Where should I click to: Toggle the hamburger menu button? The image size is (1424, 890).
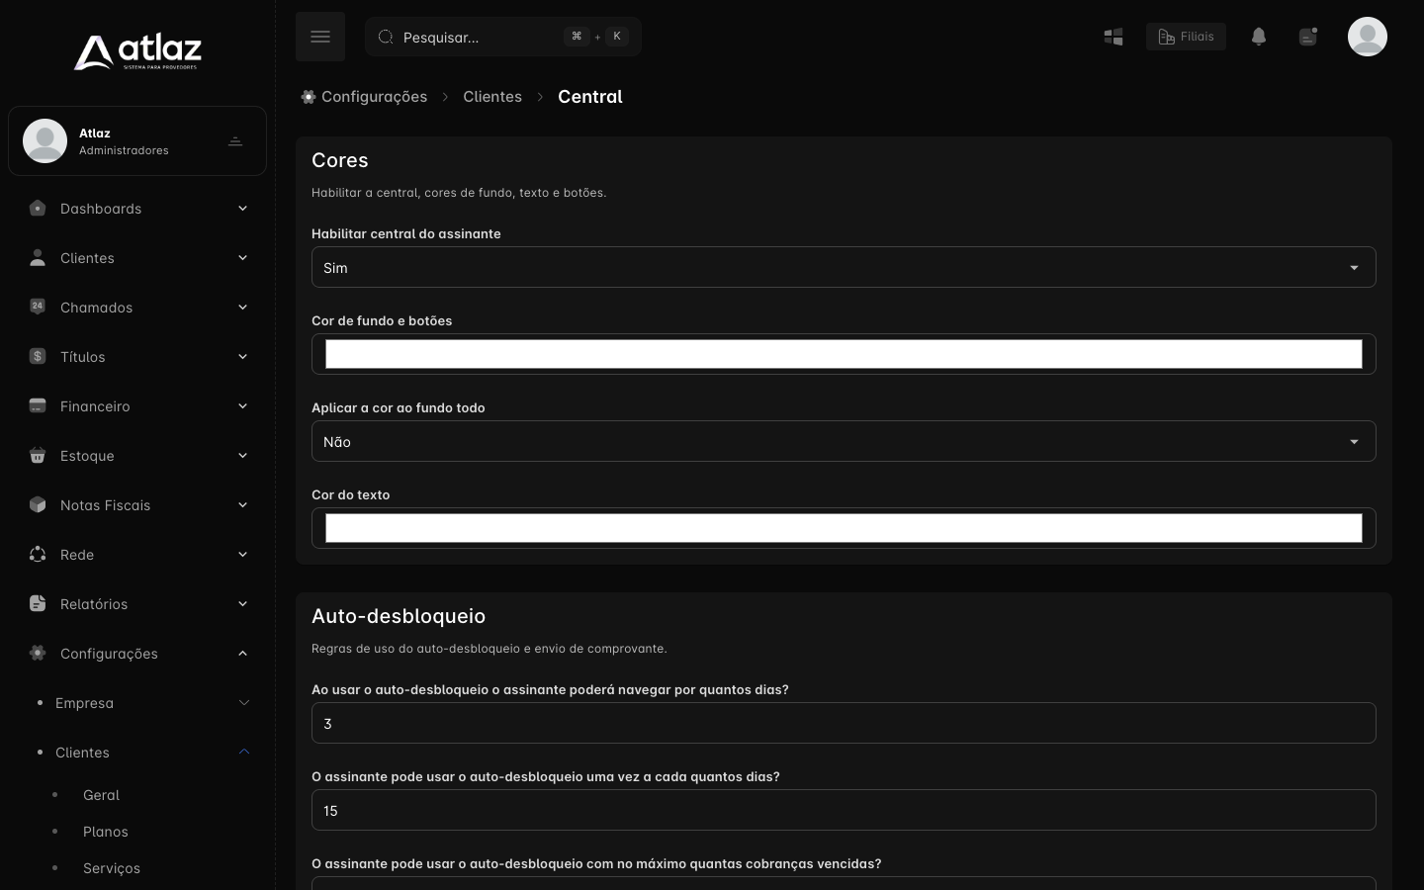[320, 37]
